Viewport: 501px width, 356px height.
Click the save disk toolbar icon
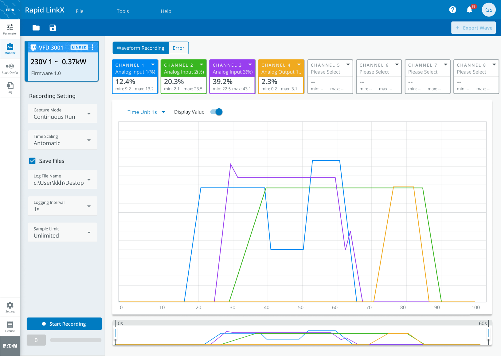point(53,28)
